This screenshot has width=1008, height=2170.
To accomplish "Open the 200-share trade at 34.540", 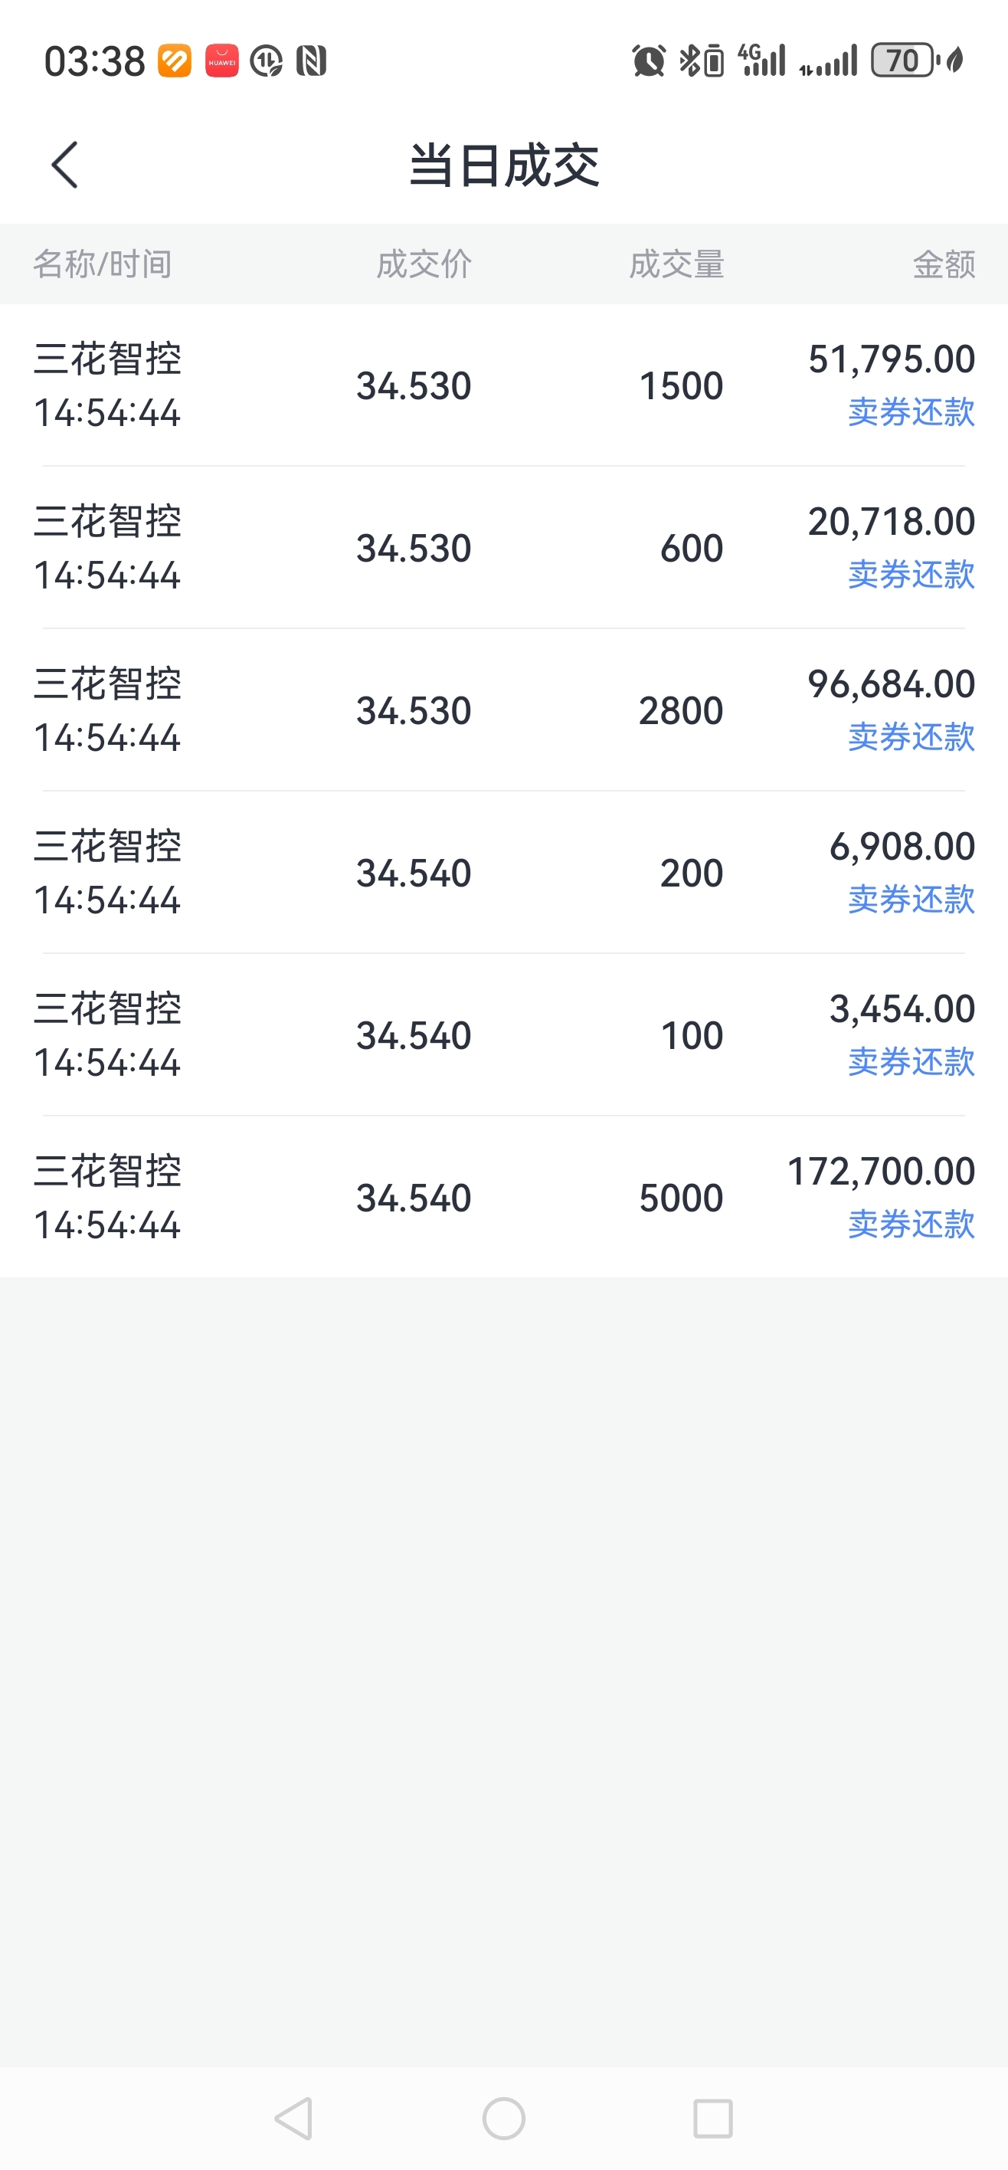I will (503, 873).
